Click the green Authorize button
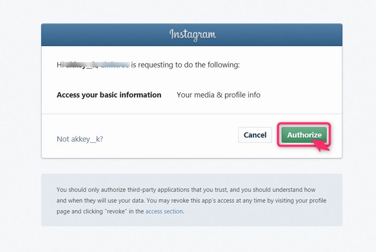Image resolution: width=376 pixels, height=252 pixels. [x=304, y=135]
